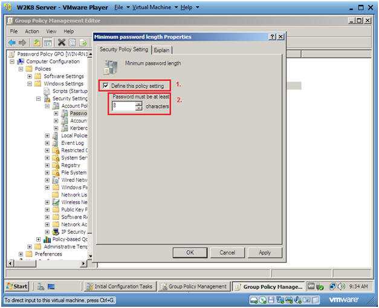Open the editor Help menu
Viewport: 379px width, 308px height.
coord(69,31)
